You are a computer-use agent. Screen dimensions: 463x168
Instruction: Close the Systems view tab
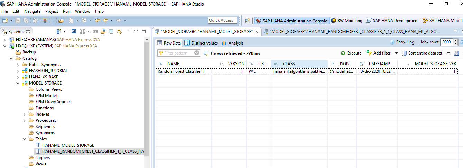(28, 32)
